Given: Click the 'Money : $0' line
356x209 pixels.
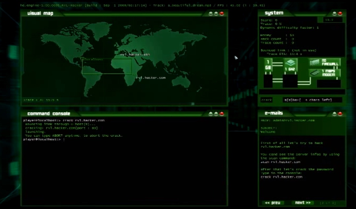Looking at the screenshot, I should pos(277,35).
